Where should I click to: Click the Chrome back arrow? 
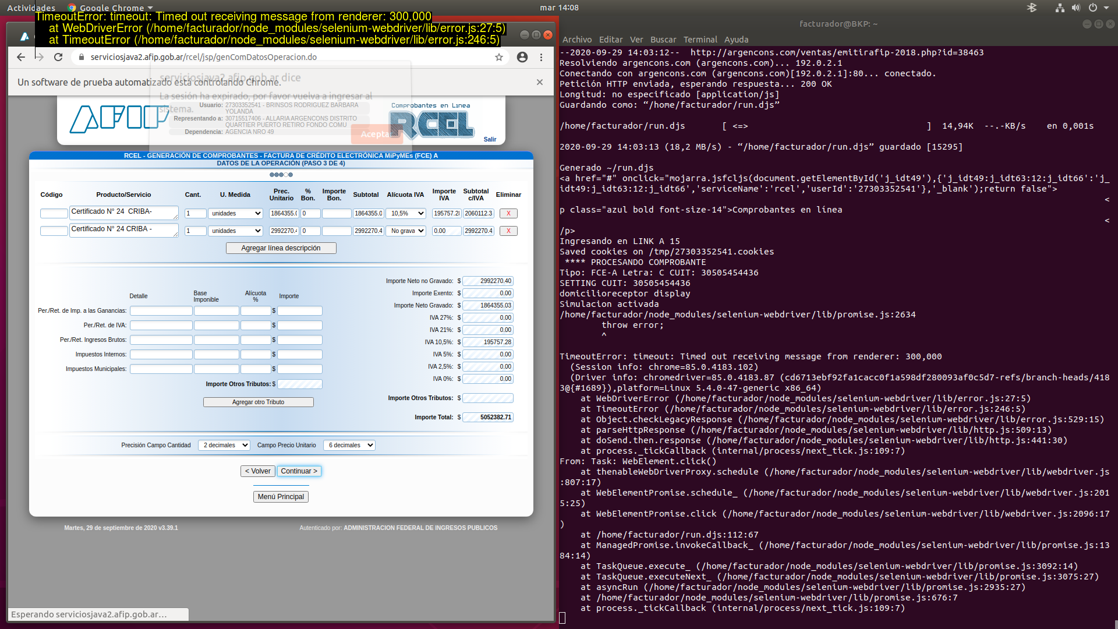(x=21, y=57)
